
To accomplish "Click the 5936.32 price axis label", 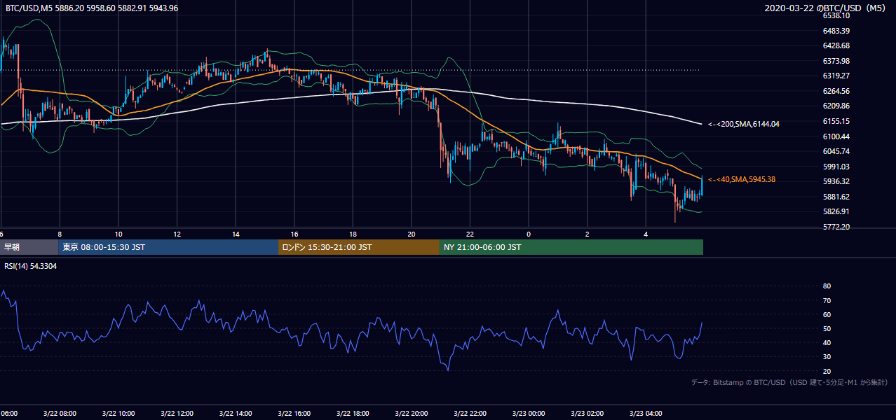I will point(836,181).
